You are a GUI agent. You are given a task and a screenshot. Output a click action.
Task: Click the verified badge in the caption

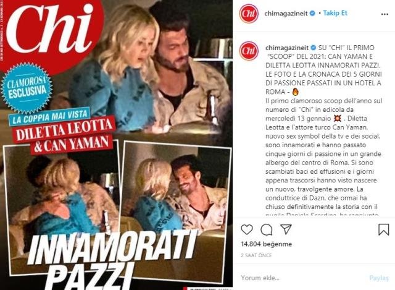click(x=314, y=48)
